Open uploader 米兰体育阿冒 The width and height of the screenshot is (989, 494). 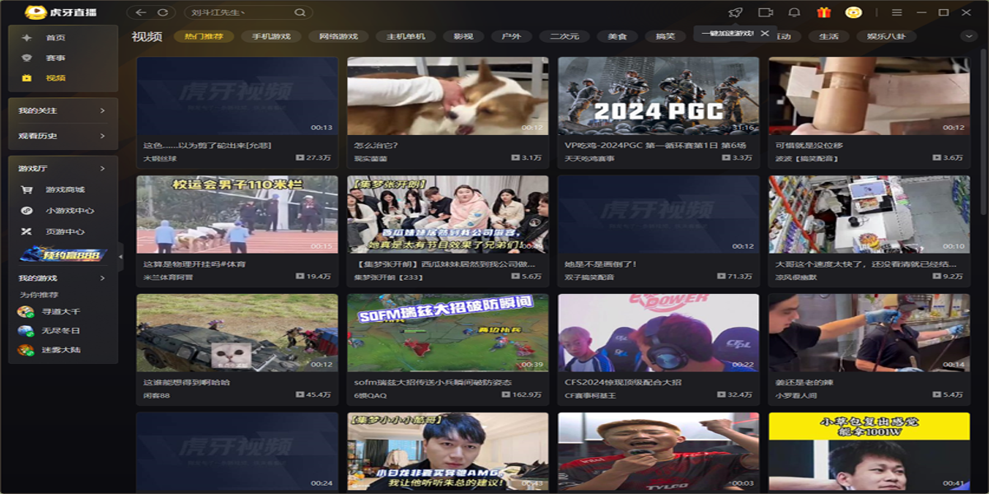tap(168, 277)
